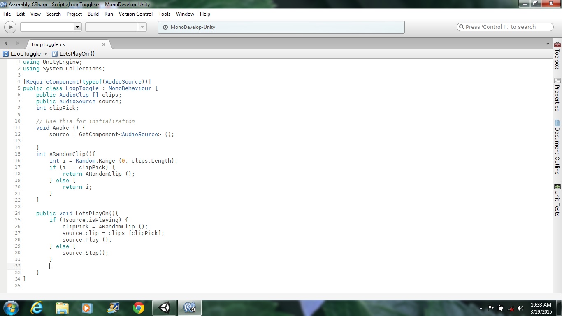
Task: Click the magnifier icon in the search box
Action: coord(462,27)
